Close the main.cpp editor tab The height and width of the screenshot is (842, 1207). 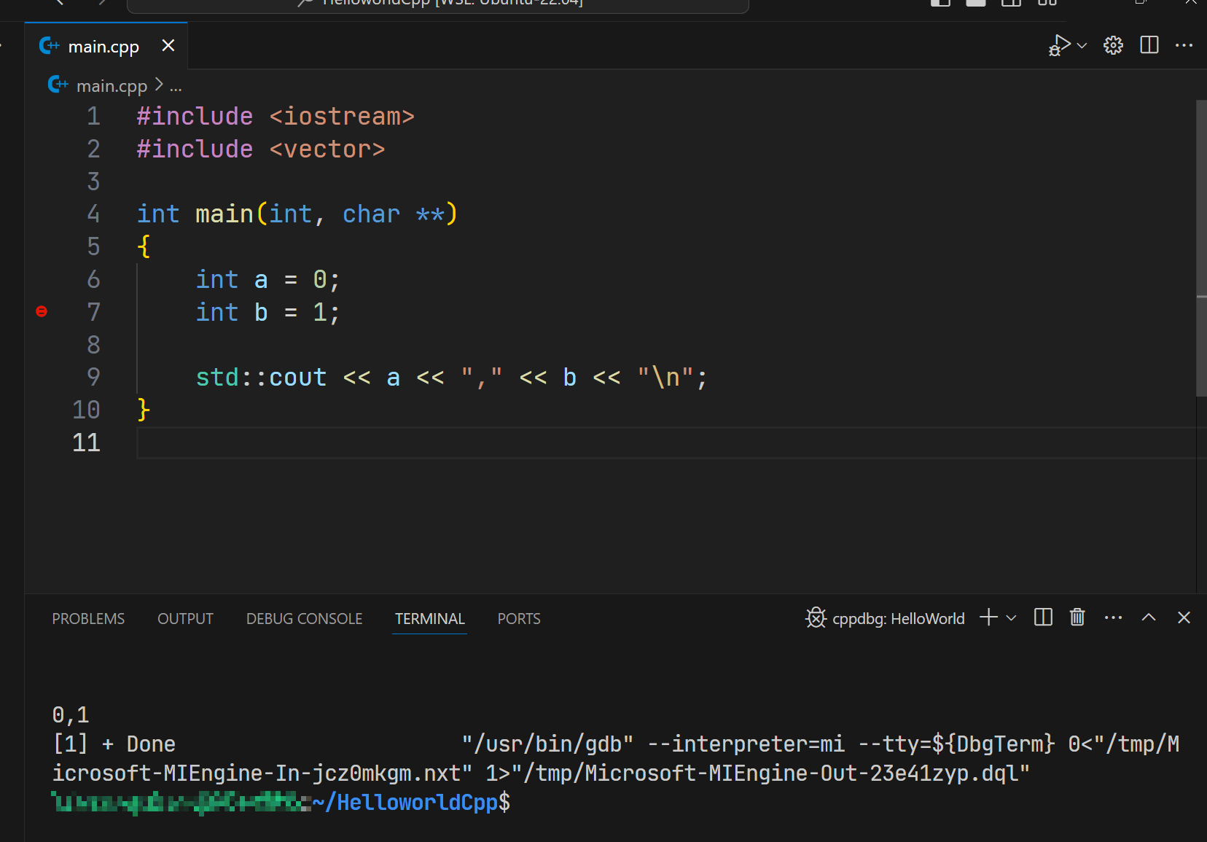coord(168,45)
